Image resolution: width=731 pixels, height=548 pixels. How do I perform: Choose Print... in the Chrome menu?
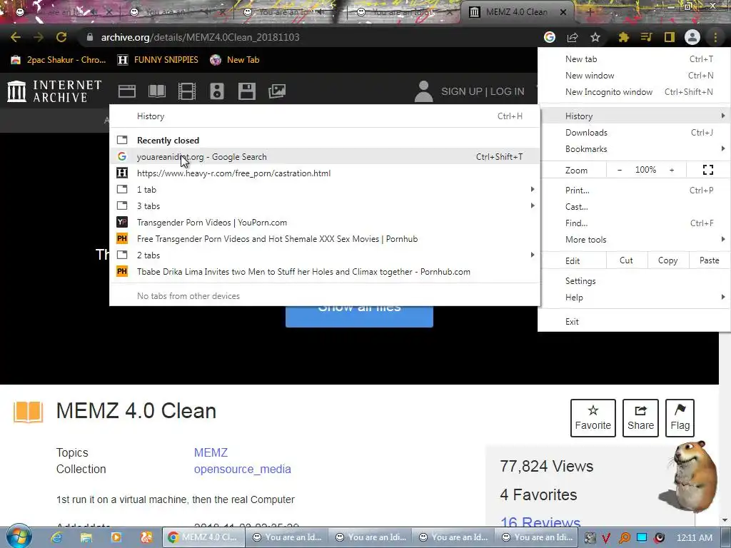click(x=634, y=190)
